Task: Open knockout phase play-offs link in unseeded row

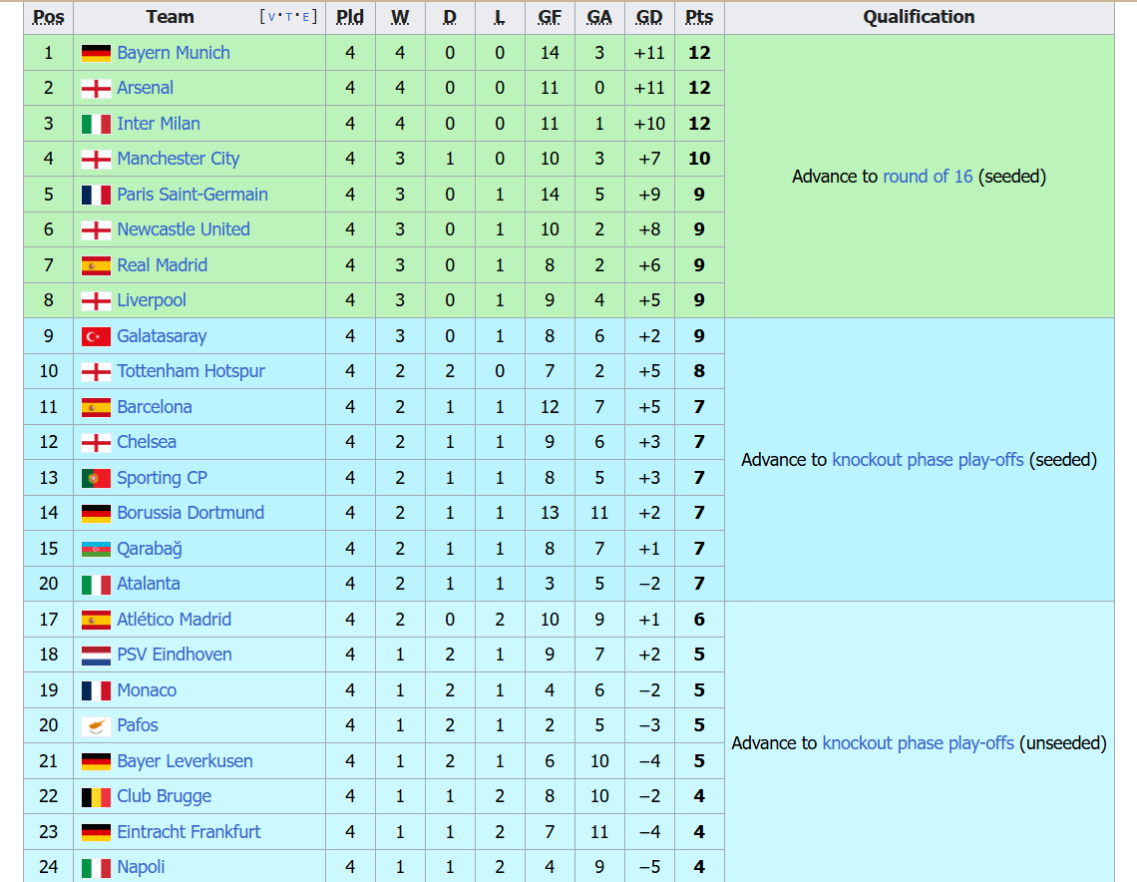Action: click(918, 743)
